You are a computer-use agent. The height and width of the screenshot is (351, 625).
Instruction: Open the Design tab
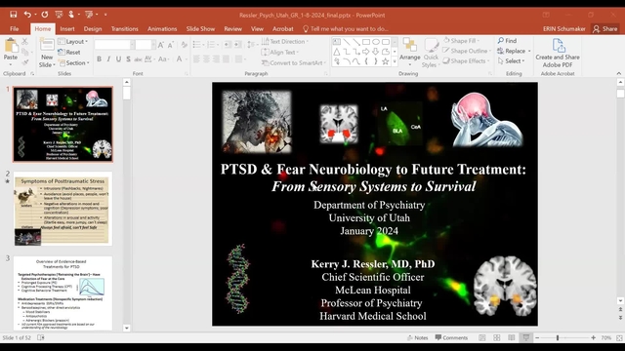(93, 28)
